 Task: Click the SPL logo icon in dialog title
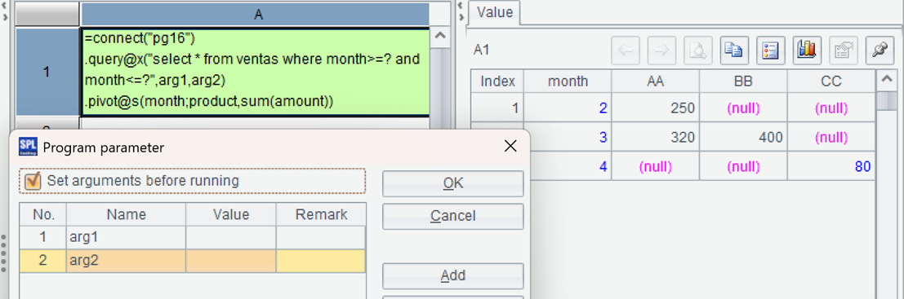tap(29, 147)
